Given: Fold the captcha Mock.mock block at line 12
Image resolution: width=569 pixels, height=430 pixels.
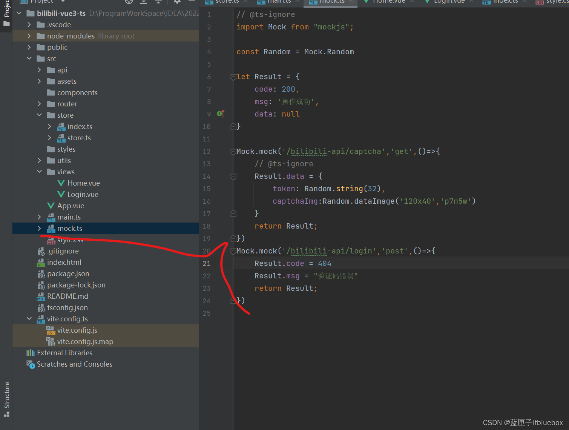Looking at the screenshot, I should click(233, 152).
